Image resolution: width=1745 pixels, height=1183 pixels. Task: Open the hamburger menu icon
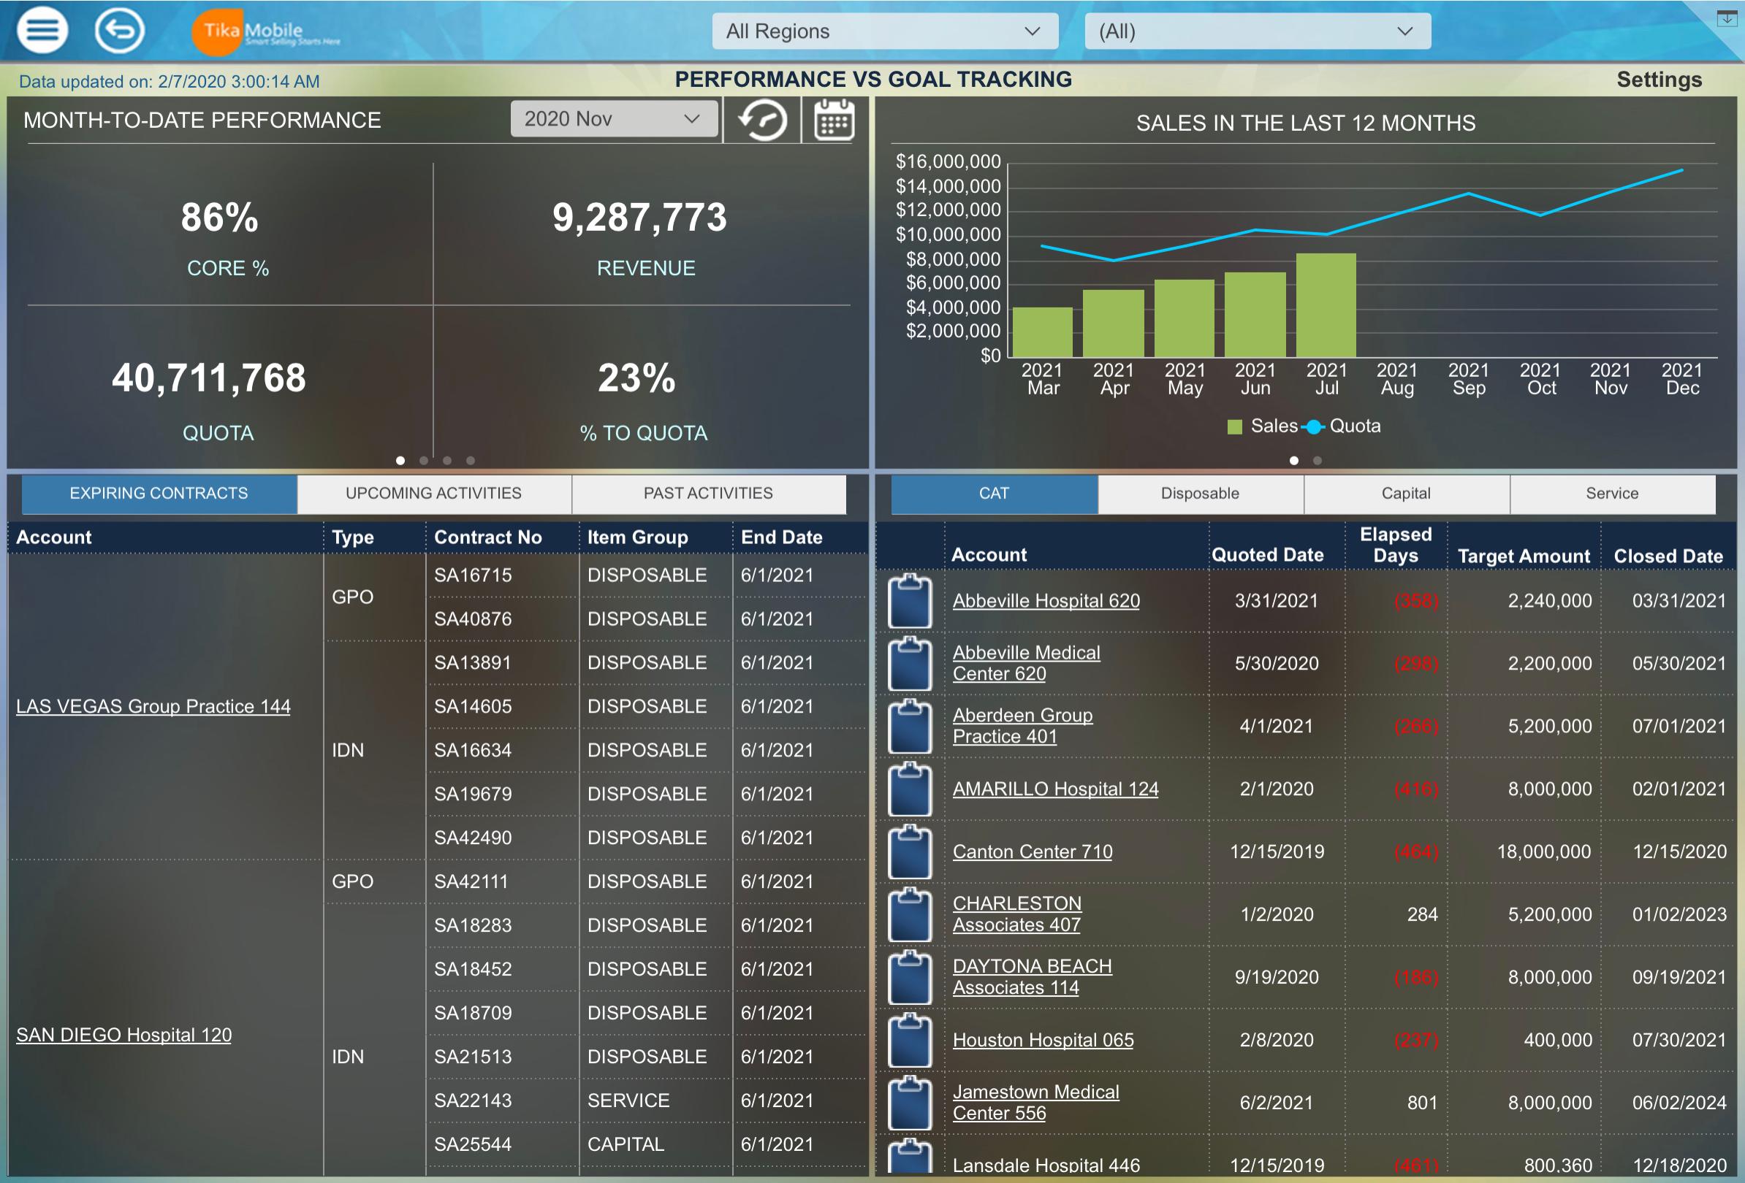point(43,31)
